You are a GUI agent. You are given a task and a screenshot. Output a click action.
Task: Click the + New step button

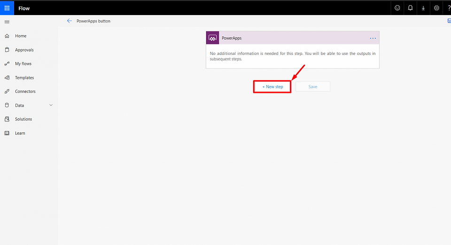coord(272,86)
